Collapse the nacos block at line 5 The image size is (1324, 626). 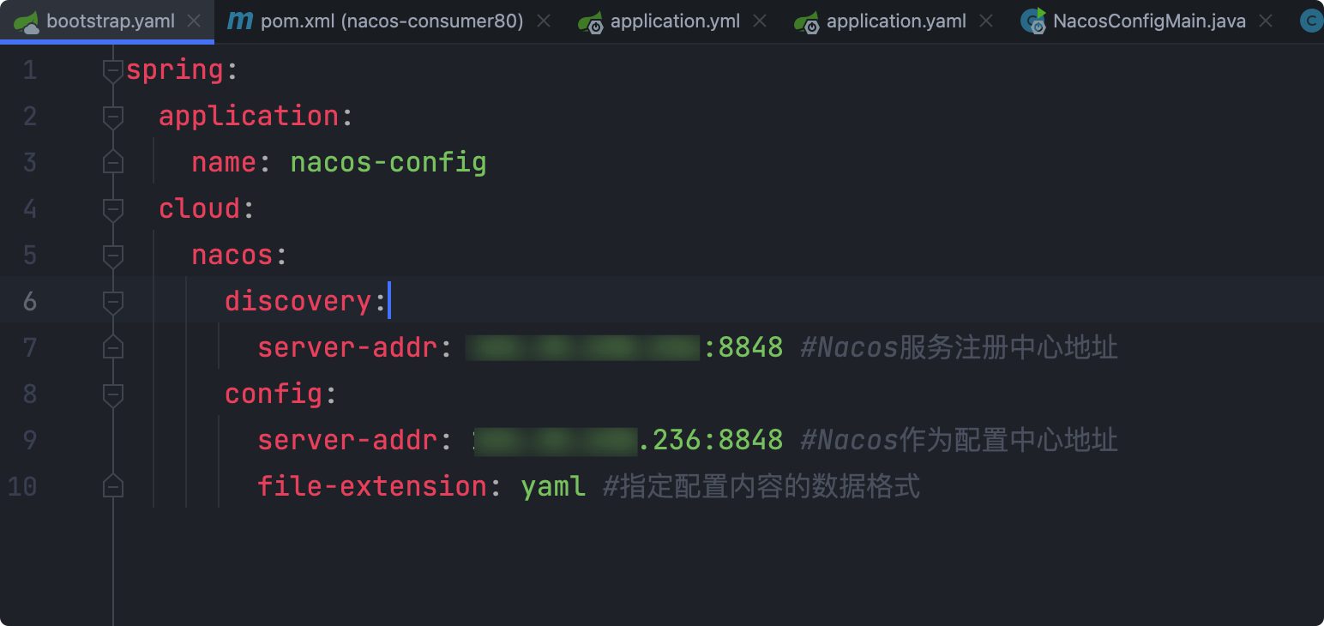click(x=112, y=255)
